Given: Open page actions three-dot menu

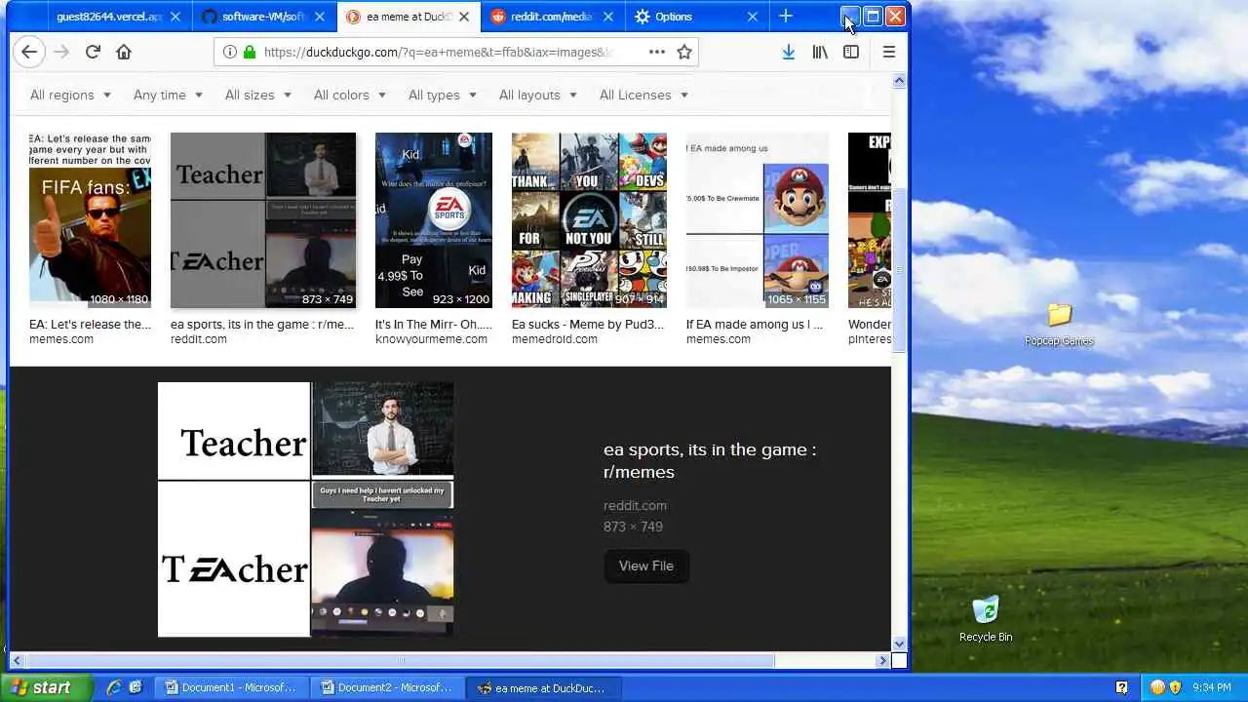Looking at the screenshot, I should point(657,53).
